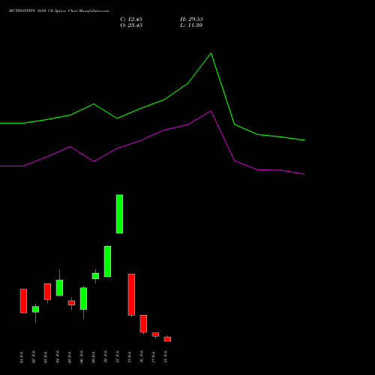Select the close value C: 12.45
The image size is (375, 375).
tap(131, 19)
